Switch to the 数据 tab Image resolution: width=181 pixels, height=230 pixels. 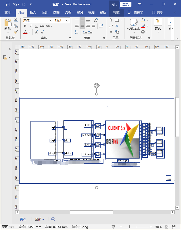pos(56,13)
